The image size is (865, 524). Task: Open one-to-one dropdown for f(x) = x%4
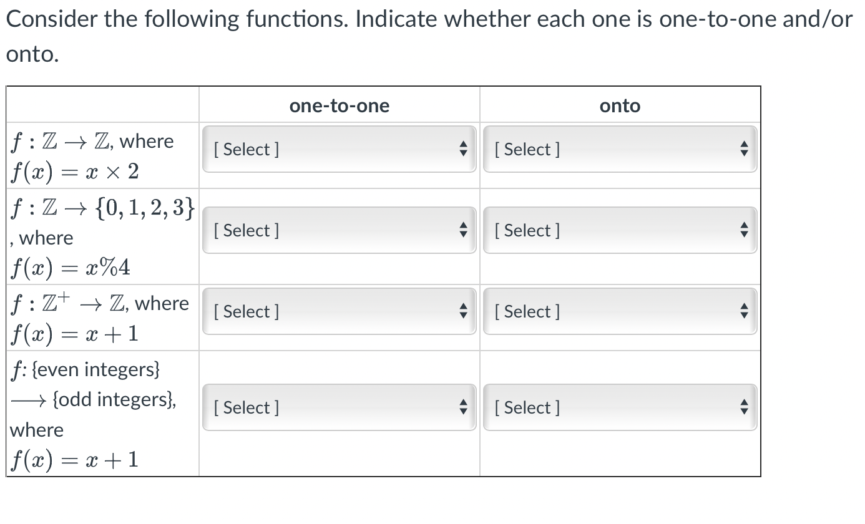[339, 230]
